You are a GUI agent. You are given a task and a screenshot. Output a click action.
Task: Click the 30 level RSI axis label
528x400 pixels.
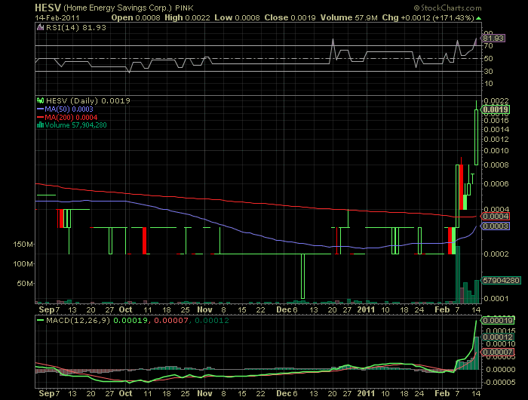[x=489, y=71]
